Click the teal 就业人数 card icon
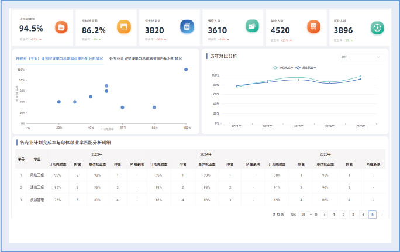The width and height of the screenshot is (400, 252). [x=377, y=27]
